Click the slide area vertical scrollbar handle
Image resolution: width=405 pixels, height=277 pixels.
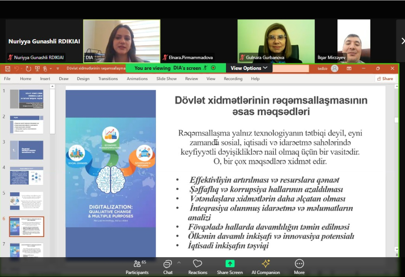point(396,120)
